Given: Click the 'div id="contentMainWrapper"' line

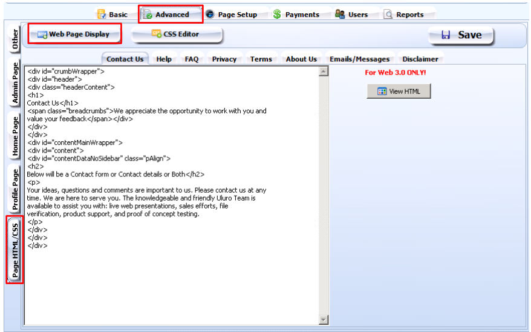Looking at the screenshot, I should click(75, 142).
